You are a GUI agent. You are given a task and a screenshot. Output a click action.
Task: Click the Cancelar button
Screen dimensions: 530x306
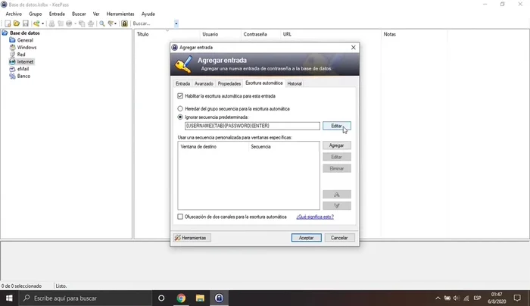(339, 238)
